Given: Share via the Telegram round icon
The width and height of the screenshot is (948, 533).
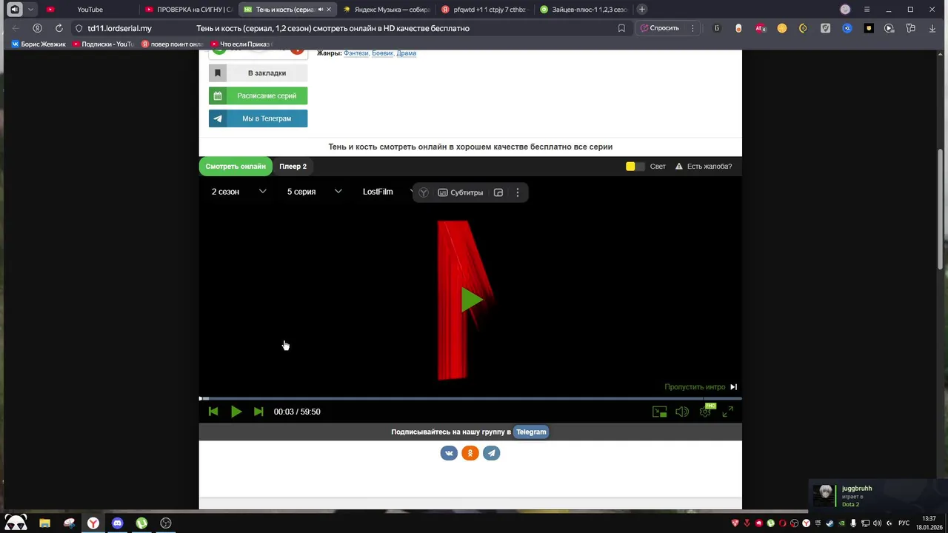Looking at the screenshot, I should coord(492,453).
